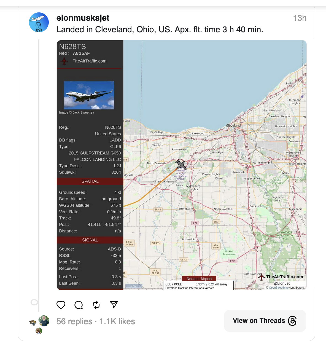Click the 13h post timestamp

[x=300, y=18]
